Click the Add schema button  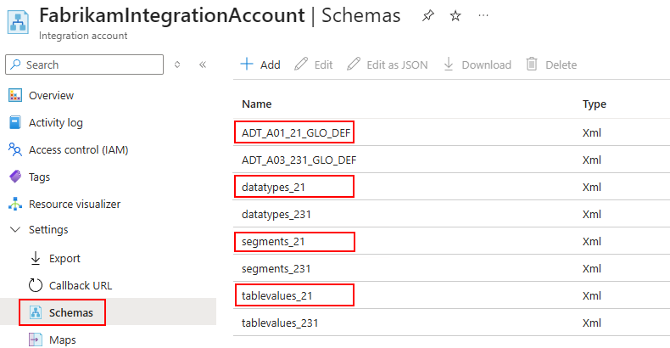tap(260, 65)
